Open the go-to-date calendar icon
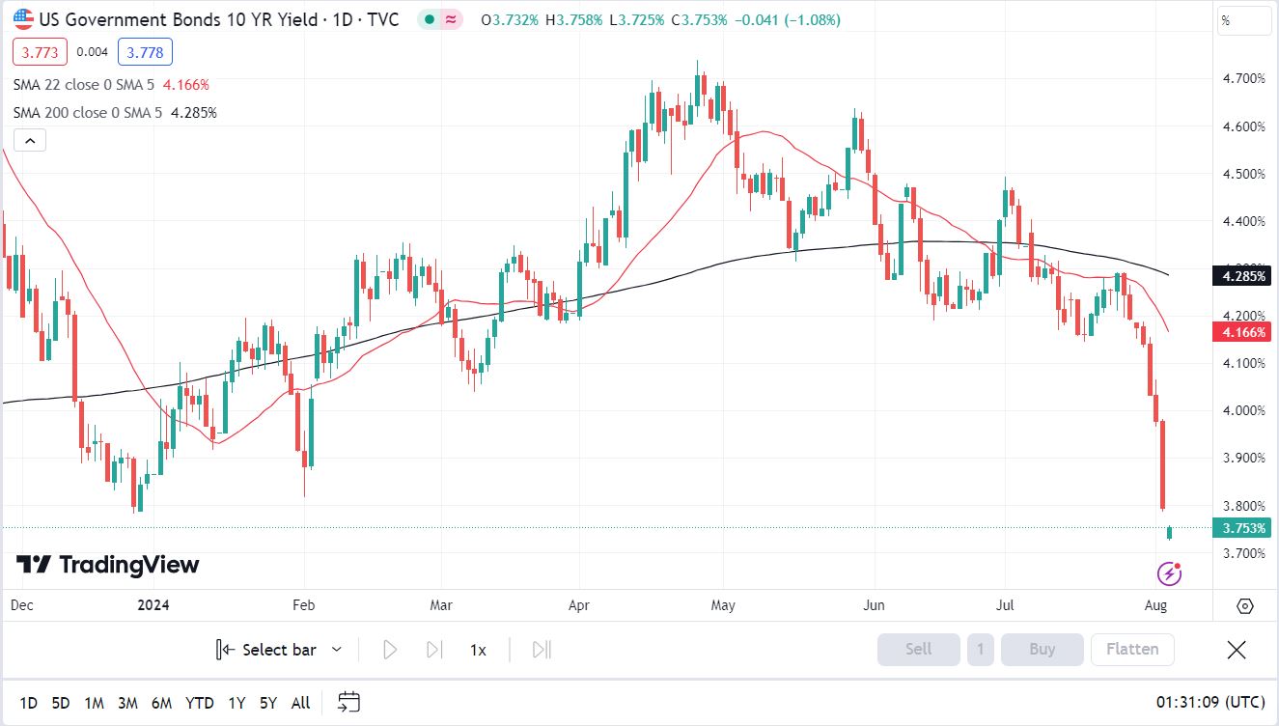The width and height of the screenshot is (1279, 726). point(349,702)
